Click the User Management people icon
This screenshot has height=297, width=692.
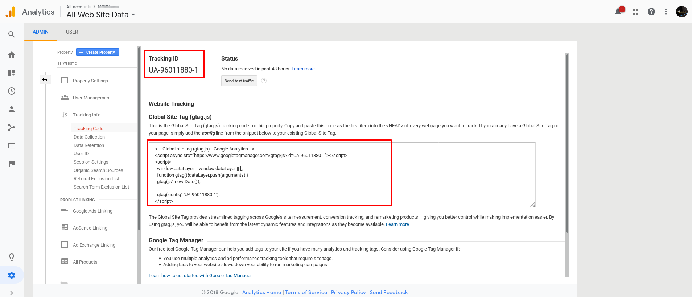[x=65, y=98]
